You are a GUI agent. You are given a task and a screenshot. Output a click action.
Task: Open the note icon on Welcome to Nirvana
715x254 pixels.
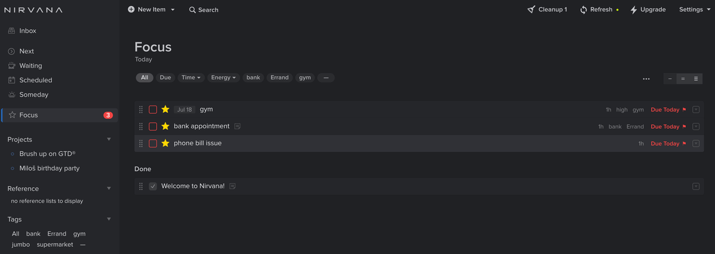pos(232,187)
